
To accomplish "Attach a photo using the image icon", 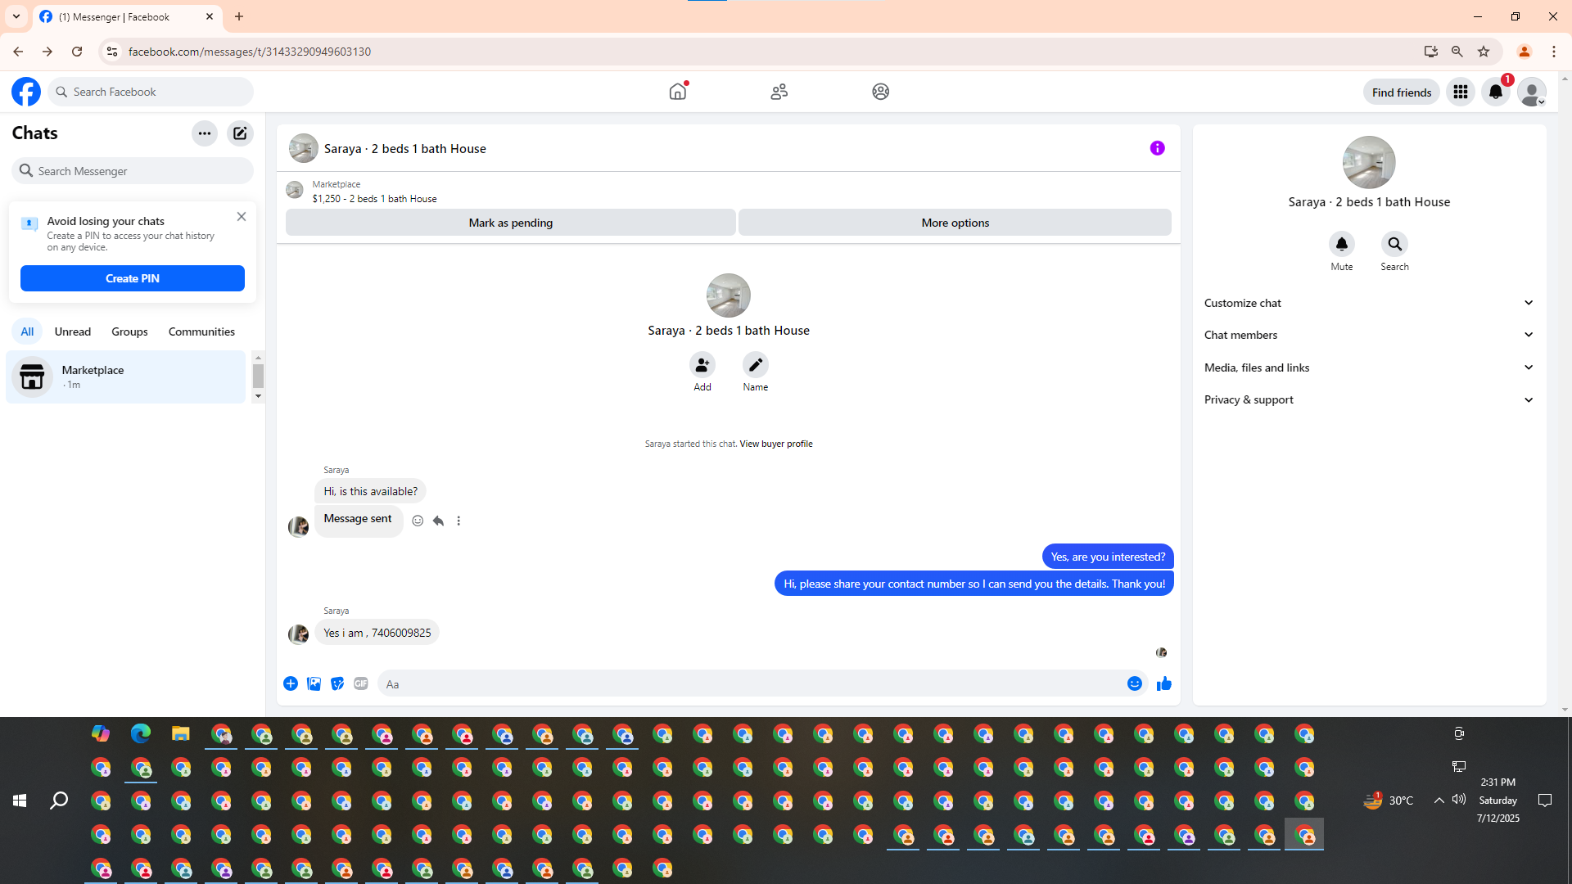I will tap(314, 683).
